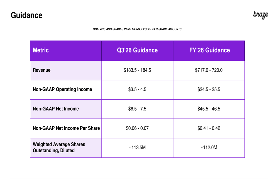Click the Metric column header
Screen dimensions: 278x190
pyautogui.click(x=41, y=50)
